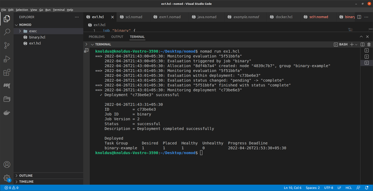373x191 pixels.
Task: Collapse the TERMINAL section chevron
Action: pos(92,44)
